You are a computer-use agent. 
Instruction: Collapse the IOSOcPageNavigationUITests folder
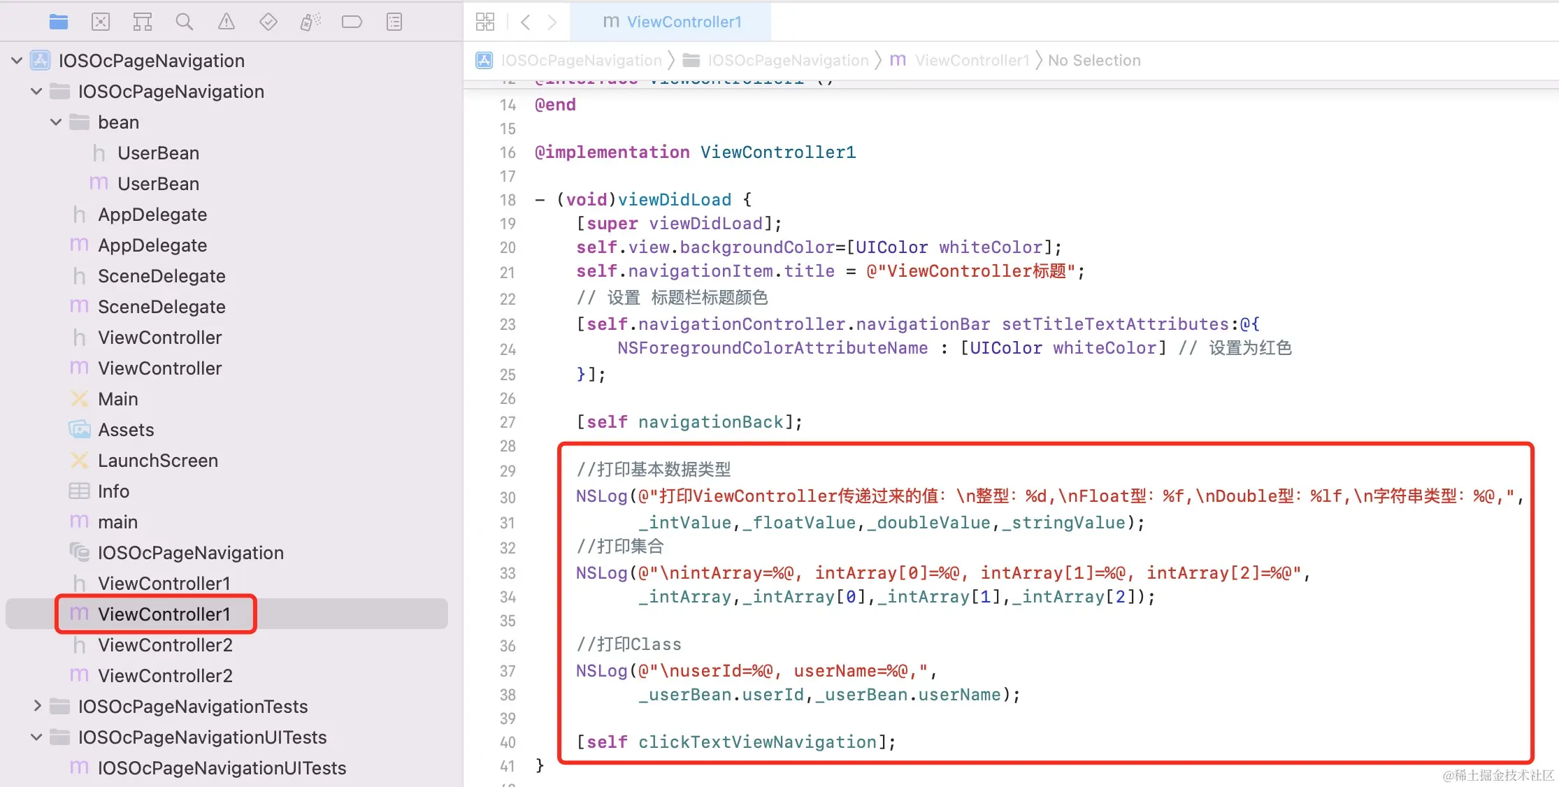coord(36,737)
